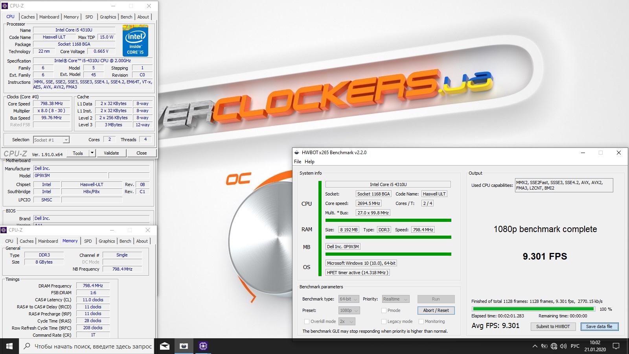Open the Mail app from taskbar
629x354 pixels.
click(x=165, y=346)
